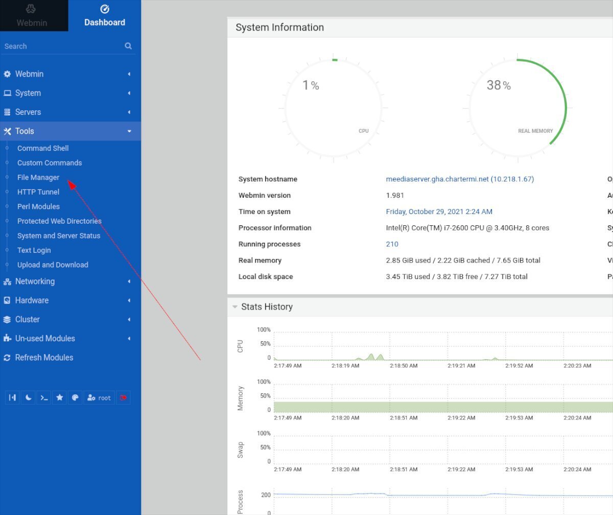This screenshot has width=613, height=515.
Task: Click the Real Memory usage gauge
Action: pyautogui.click(x=517, y=108)
